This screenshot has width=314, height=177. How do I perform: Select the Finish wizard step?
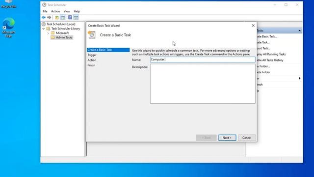tap(91, 65)
